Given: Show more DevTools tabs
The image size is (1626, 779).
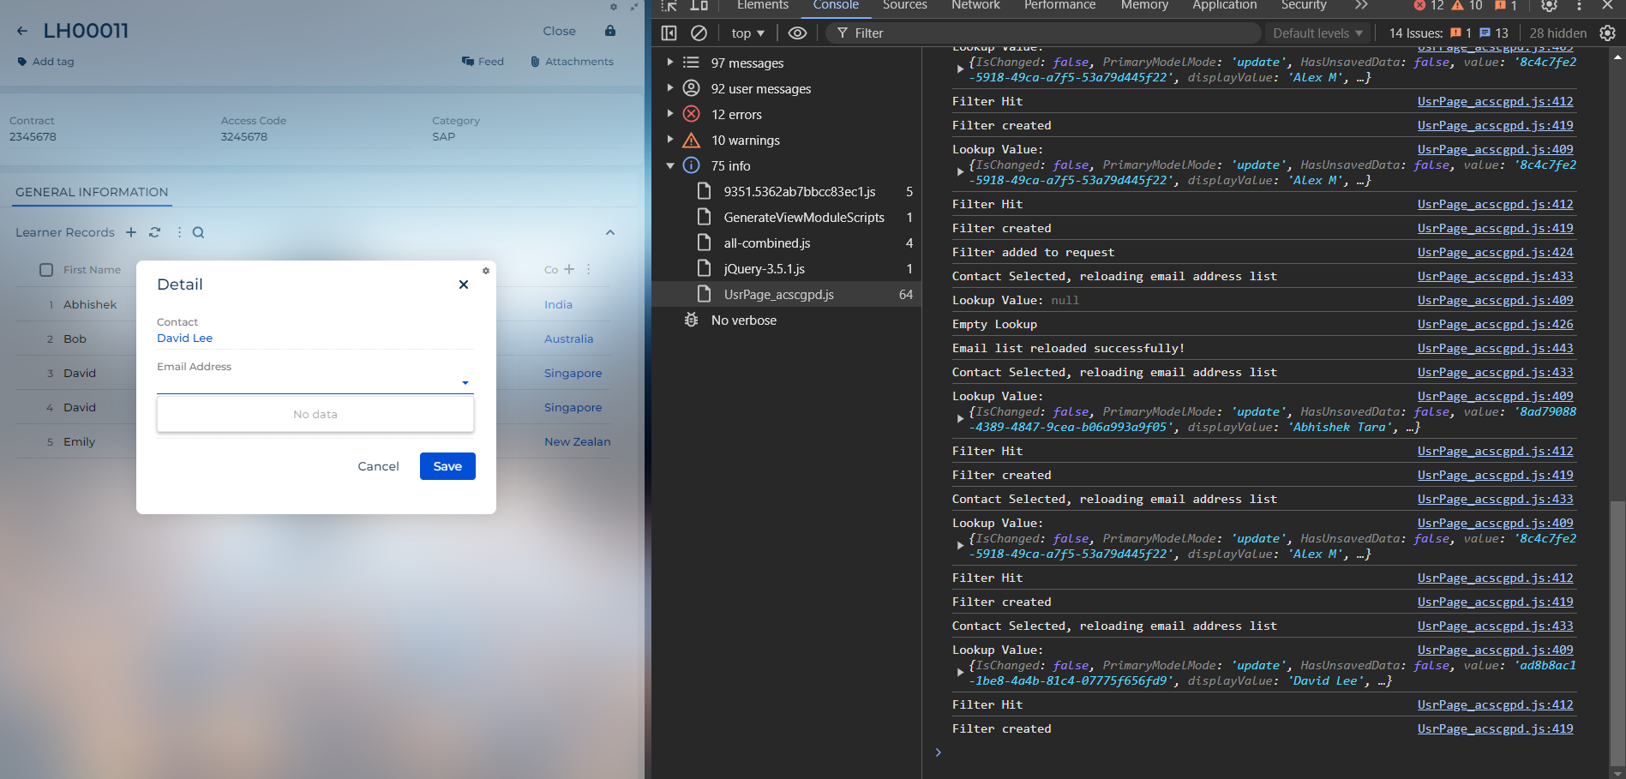Looking at the screenshot, I should click(1361, 6).
